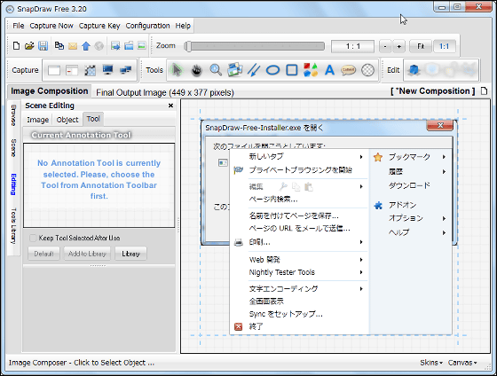Open the Canvas dropdown
497x376 pixels.
click(x=462, y=363)
